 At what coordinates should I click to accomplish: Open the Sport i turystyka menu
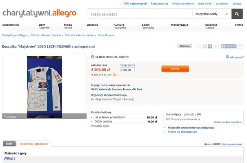coord(148,26)
